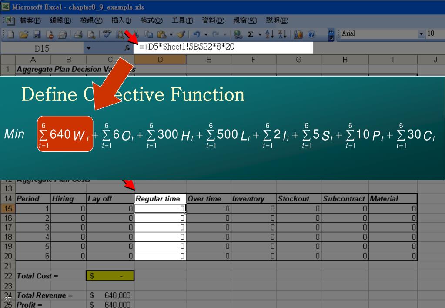Click the blue Help question mark icon

[311, 33]
